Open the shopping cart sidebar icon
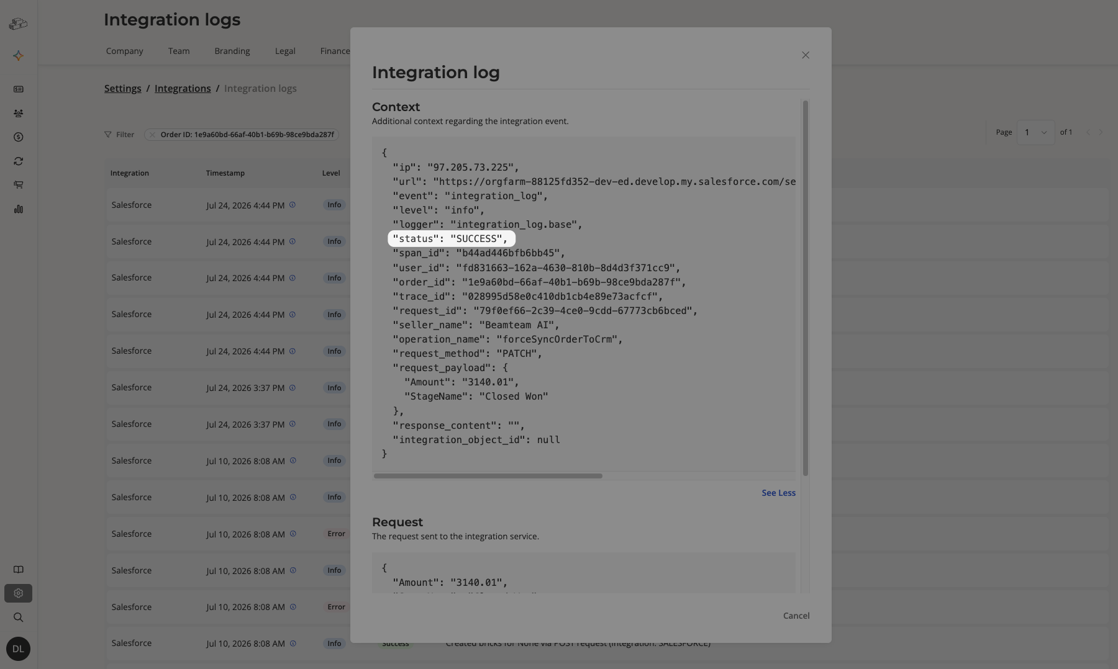The image size is (1118, 669). pos(18,185)
